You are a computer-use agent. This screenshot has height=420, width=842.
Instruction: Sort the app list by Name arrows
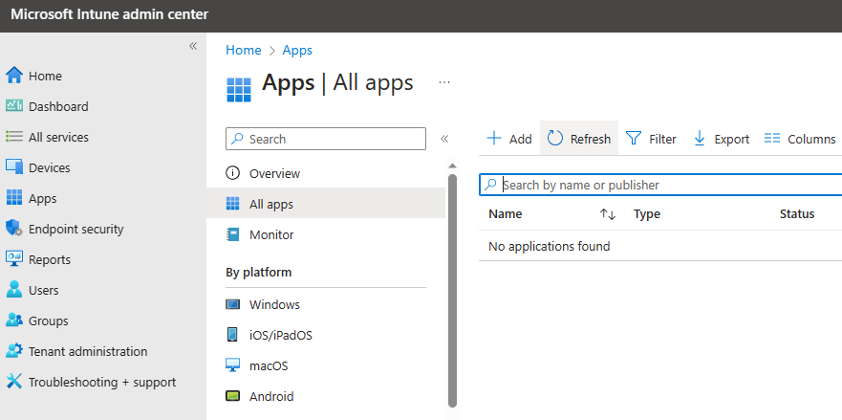[x=607, y=214]
